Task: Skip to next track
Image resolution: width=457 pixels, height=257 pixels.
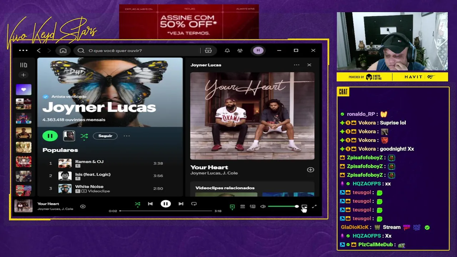Action: [x=181, y=204]
